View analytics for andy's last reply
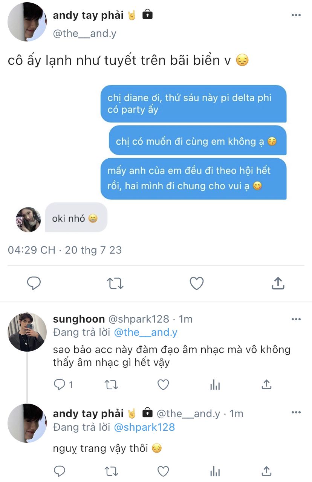The height and width of the screenshot is (482, 312). (x=215, y=471)
